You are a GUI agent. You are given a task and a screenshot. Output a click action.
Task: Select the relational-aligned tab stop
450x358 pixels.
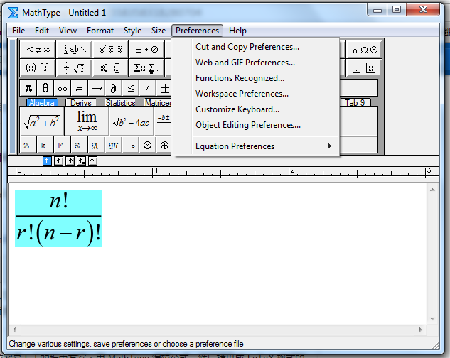click(x=81, y=161)
